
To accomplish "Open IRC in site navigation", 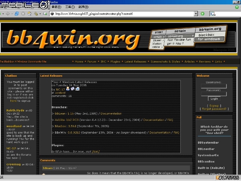I will (103, 62).
